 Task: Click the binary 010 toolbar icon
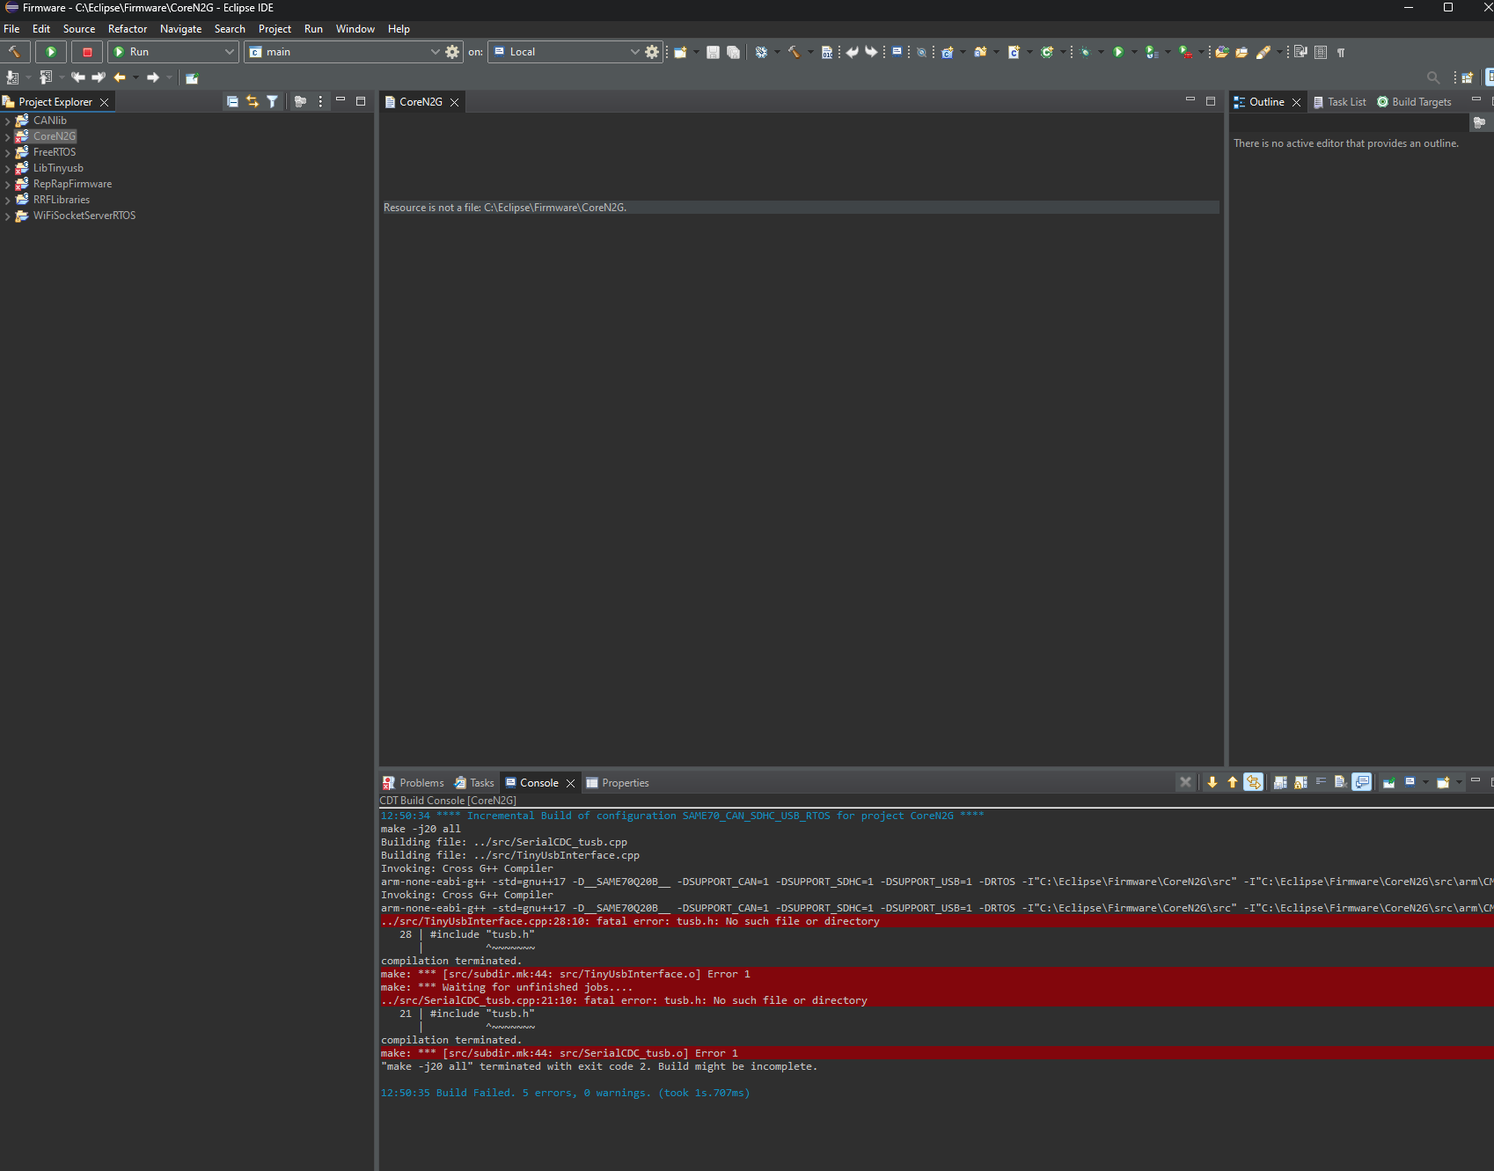tap(827, 52)
